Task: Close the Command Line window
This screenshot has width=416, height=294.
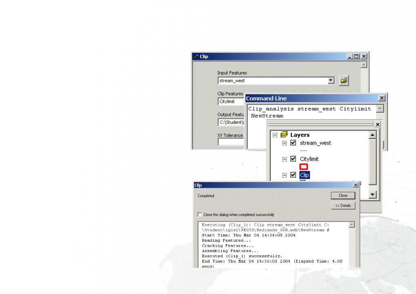Action: (x=382, y=98)
